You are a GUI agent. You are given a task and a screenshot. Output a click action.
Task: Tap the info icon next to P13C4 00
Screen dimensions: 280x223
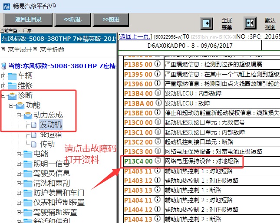pos(158,160)
